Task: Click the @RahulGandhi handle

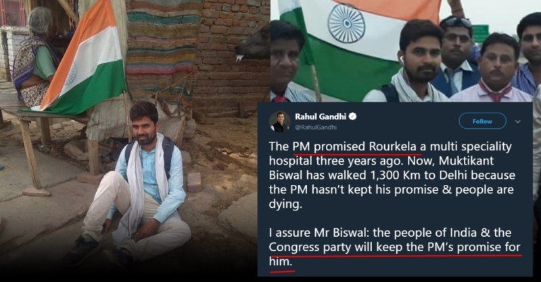Action: tap(316, 128)
